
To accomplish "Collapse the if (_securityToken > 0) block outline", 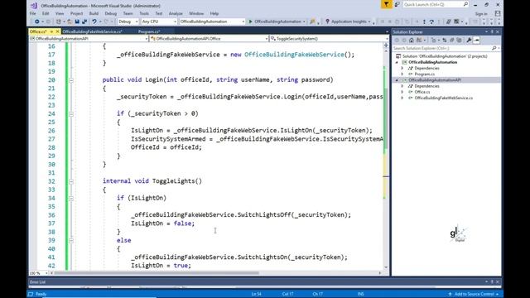I will click(x=71, y=114).
